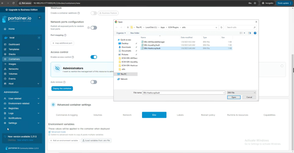Expand Templates menu in sidebar
The width and height of the screenshot is (294, 153).
[x=38, y=49]
